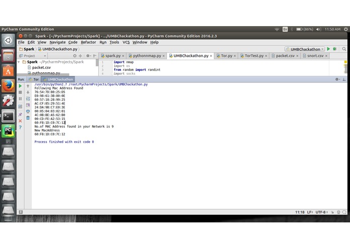This screenshot has height=248, width=350.
Task: Select the Tor tab in Run panel
Action: coord(34,79)
